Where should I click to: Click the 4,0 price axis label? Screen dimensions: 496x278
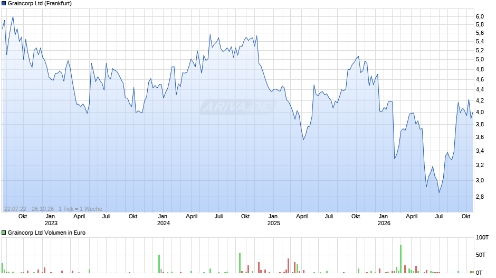[x=480, y=112]
